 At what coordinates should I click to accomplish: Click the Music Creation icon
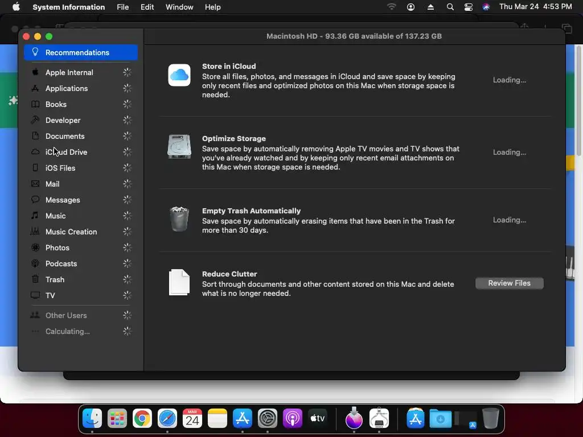(35, 232)
